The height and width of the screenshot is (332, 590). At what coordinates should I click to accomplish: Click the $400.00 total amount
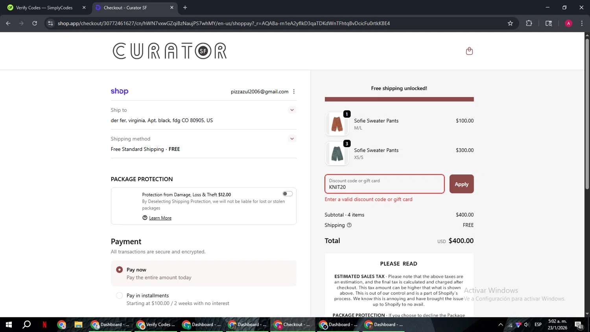(x=461, y=241)
